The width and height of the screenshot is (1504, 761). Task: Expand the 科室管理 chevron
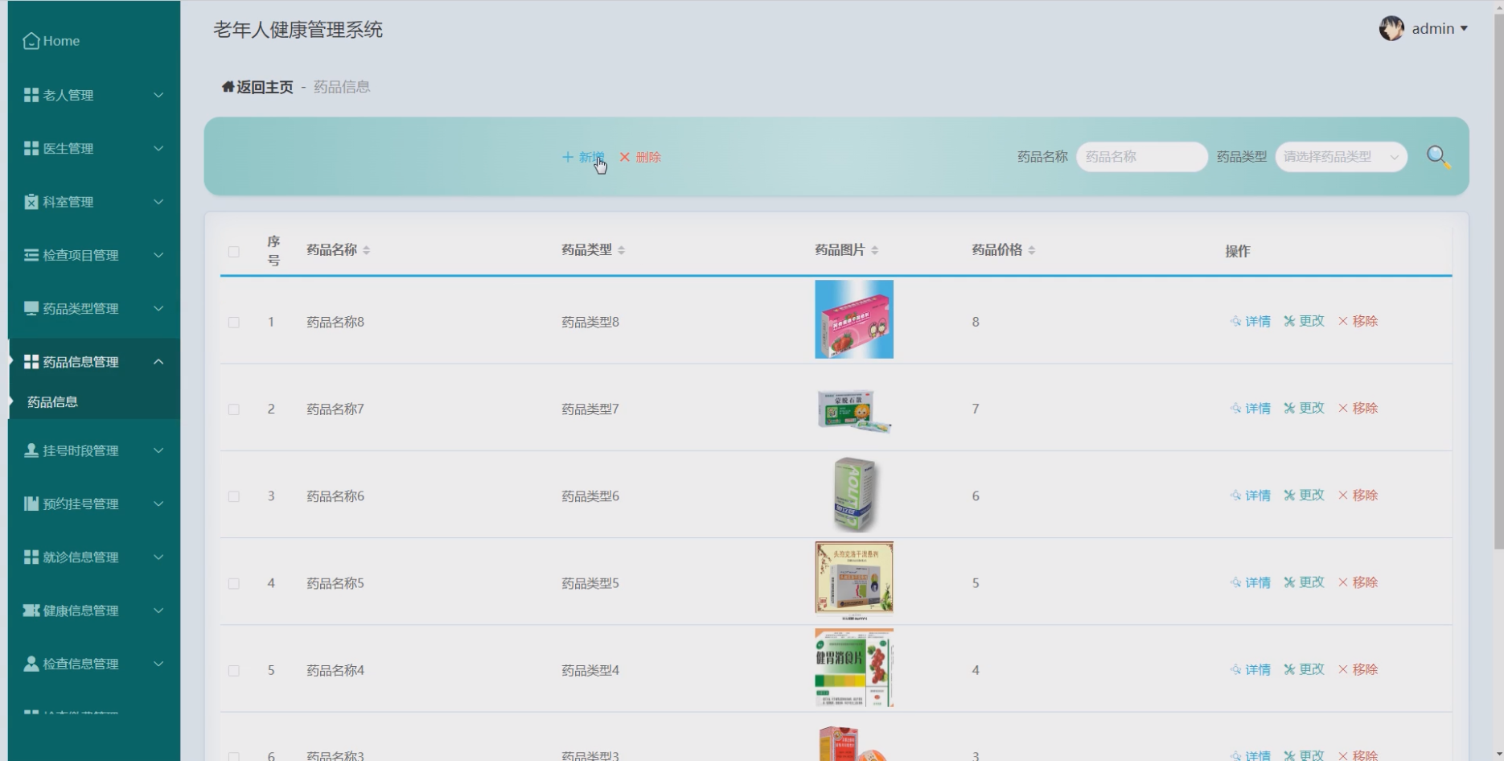tap(158, 202)
